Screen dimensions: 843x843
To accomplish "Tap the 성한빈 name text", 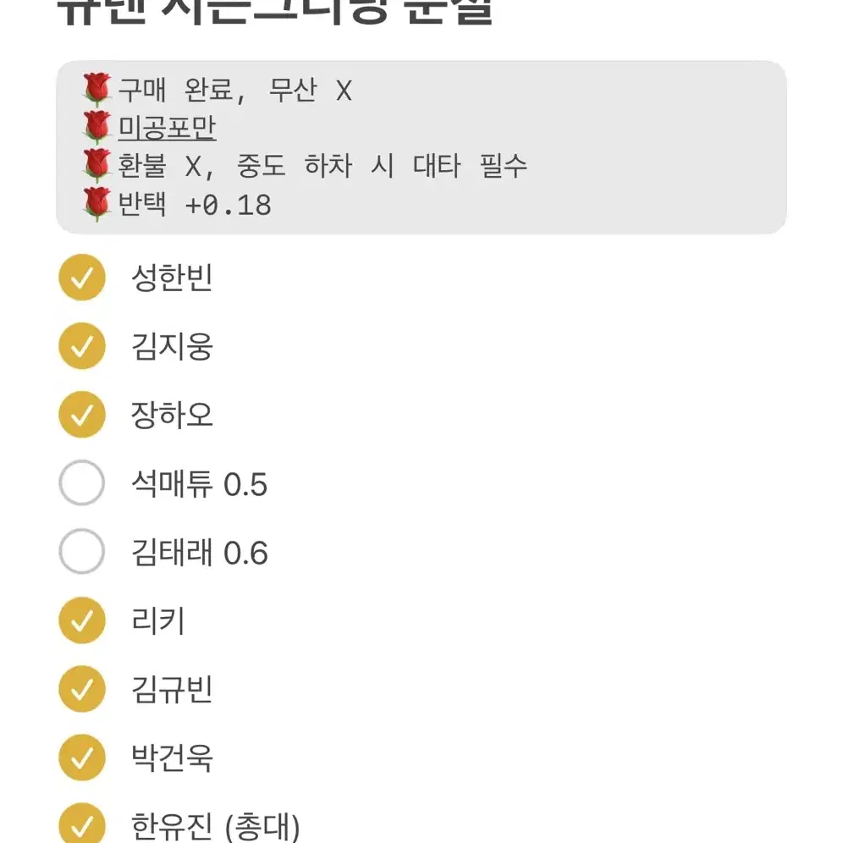I will (172, 278).
